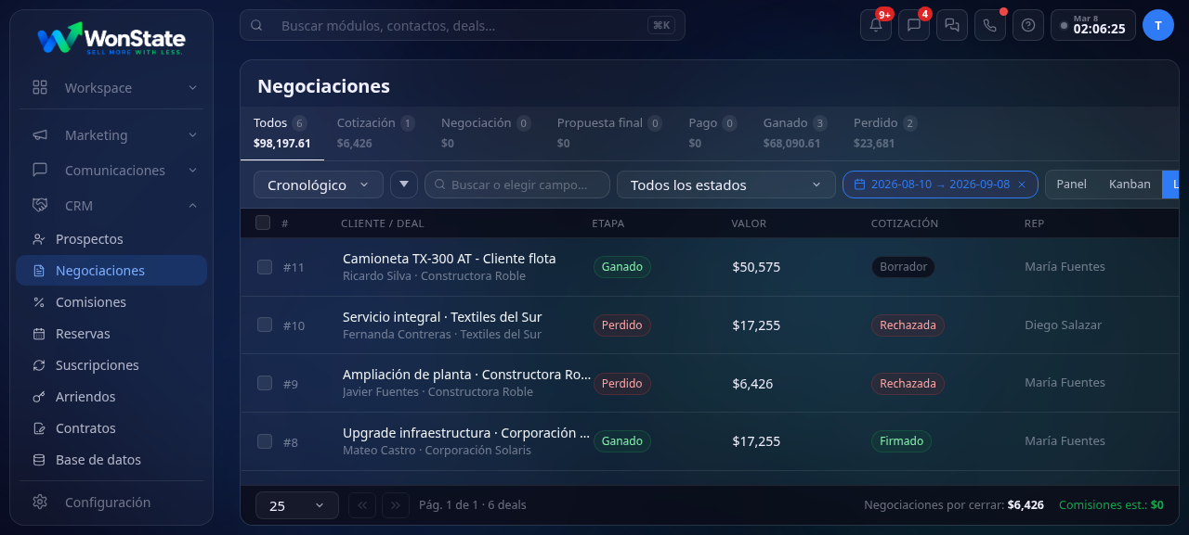Select the Ganado tab

coord(794,133)
